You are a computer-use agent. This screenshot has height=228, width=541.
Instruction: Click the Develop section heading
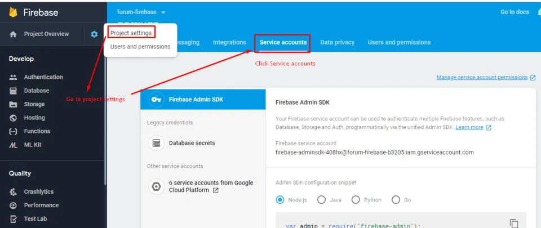[x=21, y=59]
